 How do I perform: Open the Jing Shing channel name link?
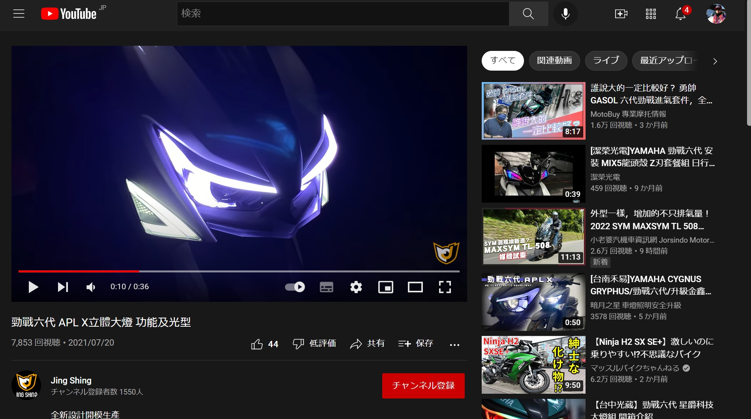[x=71, y=380]
